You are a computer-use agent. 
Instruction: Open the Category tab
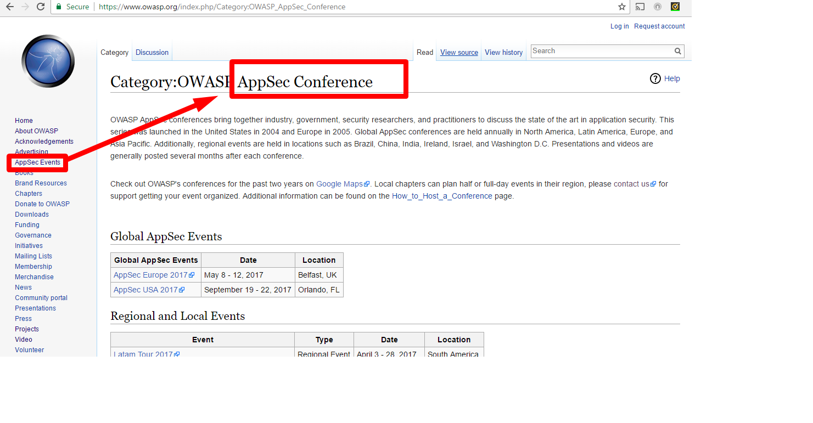click(115, 53)
